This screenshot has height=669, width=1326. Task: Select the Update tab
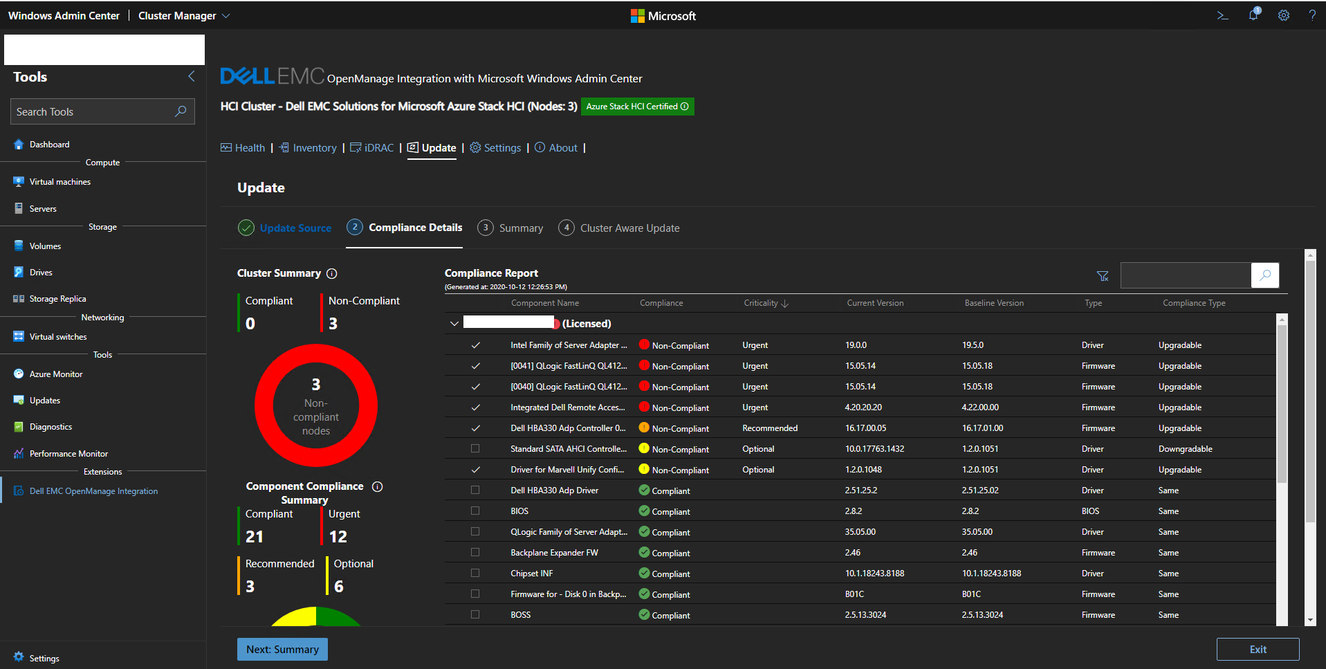pos(432,148)
